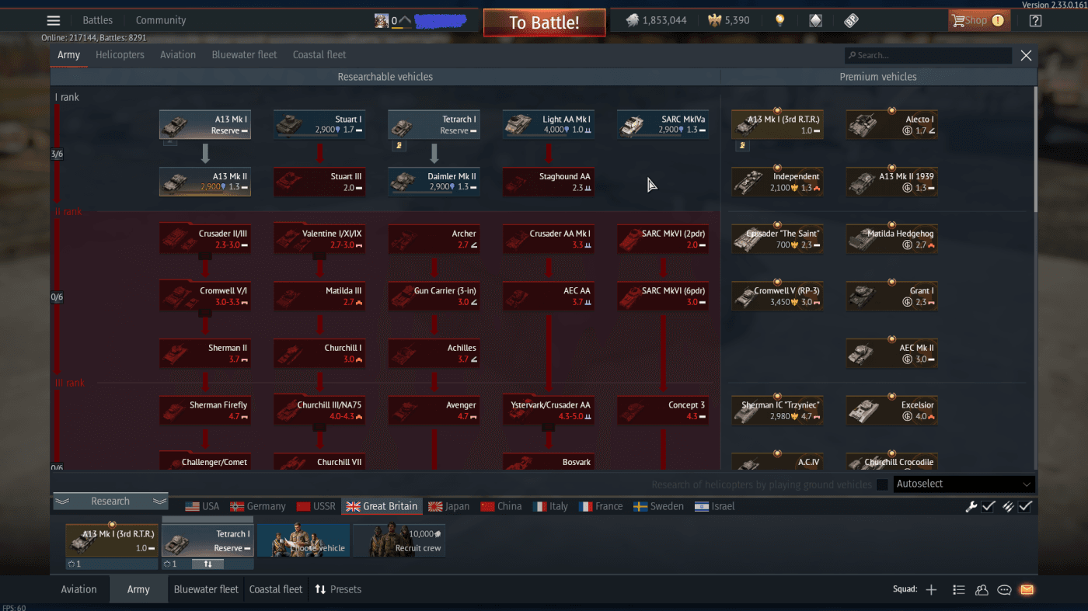
Task: Select the Stuart I vehicle card
Action: point(319,124)
